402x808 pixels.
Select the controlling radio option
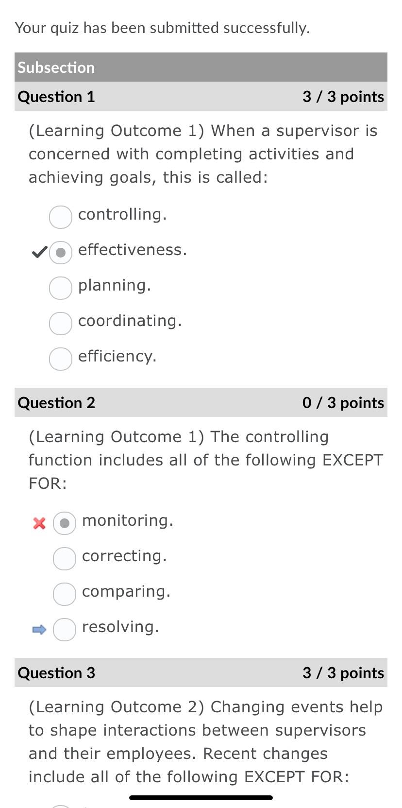tap(61, 217)
